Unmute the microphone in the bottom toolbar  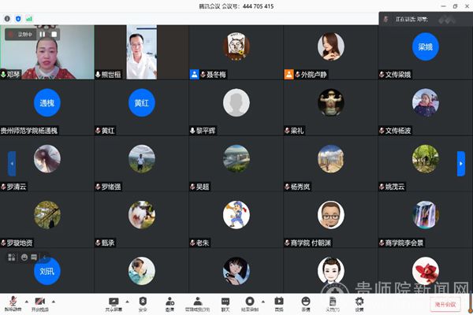(x=13, y=302)
